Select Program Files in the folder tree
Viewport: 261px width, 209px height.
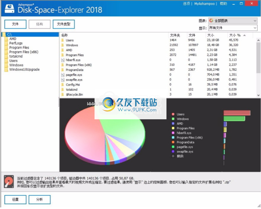tap(19, 48)
